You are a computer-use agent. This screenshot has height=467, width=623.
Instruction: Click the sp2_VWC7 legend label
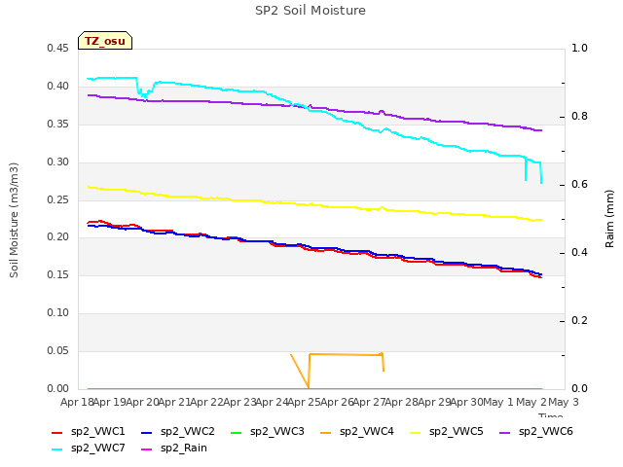97,449
